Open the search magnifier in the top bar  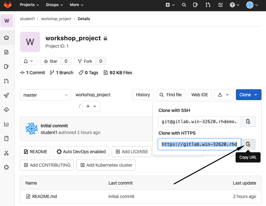pyautogui.click(x=184, y=5)
